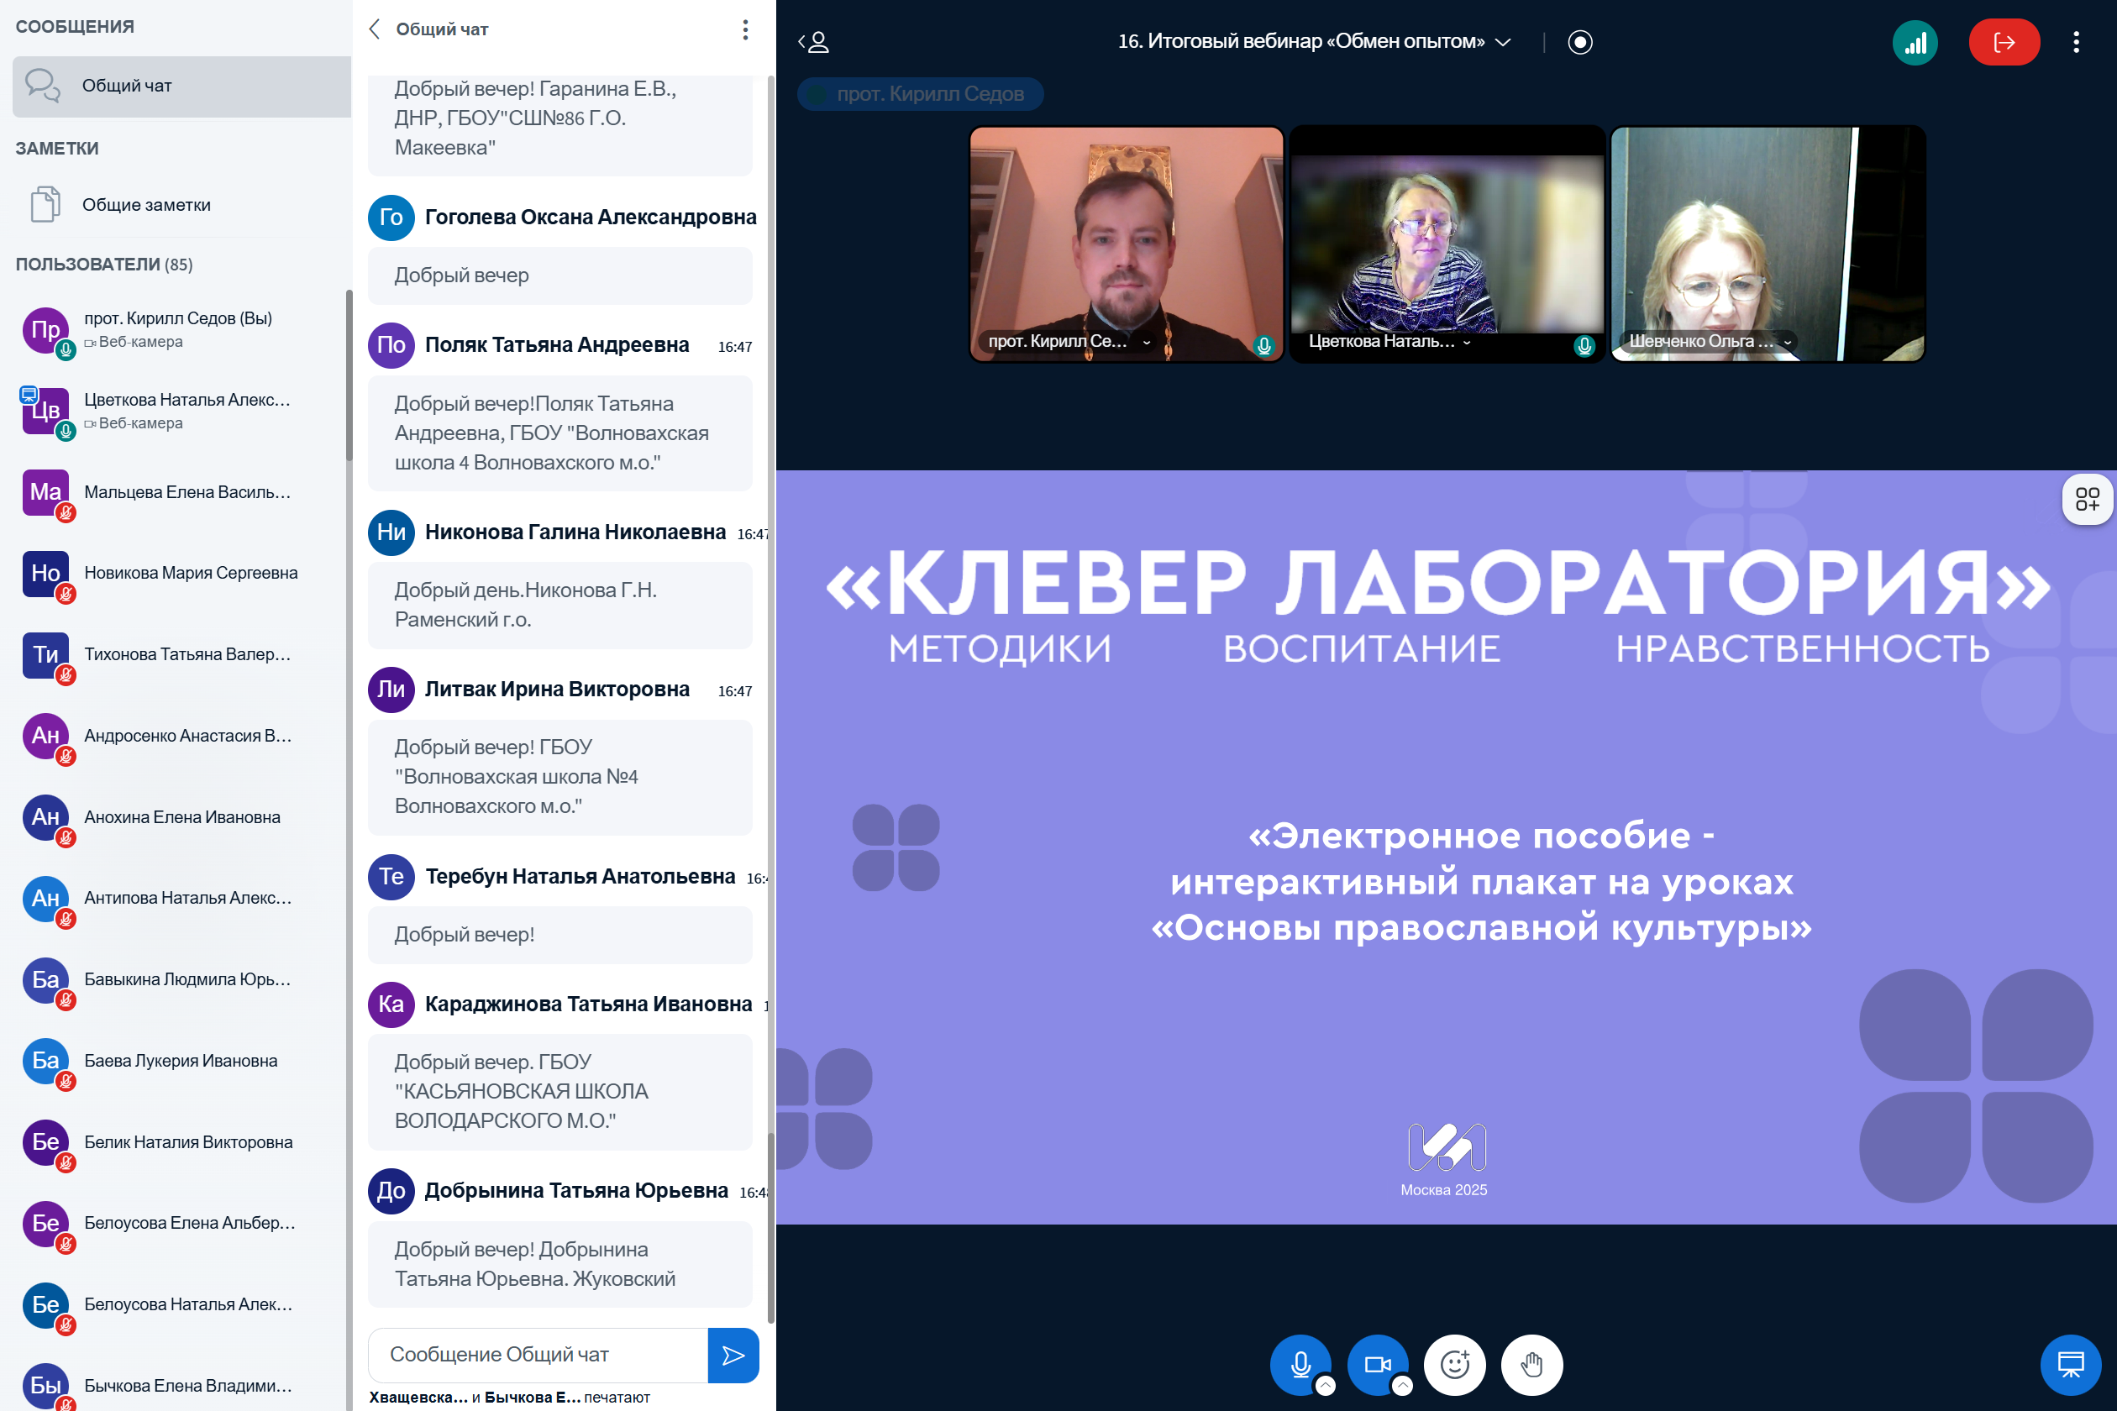The width and height of the screenshot is (2117, 1411).
Task: Click the share presentation screen button
Action: [2070, 1364]
